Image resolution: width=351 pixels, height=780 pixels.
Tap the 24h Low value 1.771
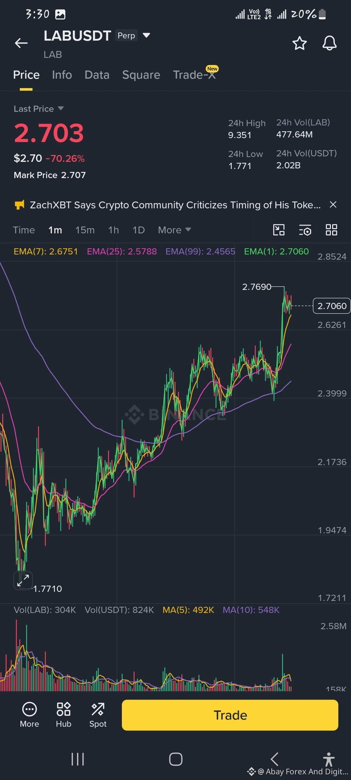[x=240, y=166]
